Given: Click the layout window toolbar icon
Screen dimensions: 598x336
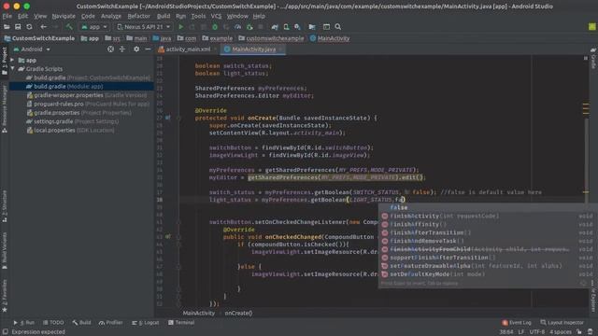Looking at the screenshot, I should coord(326,27).
